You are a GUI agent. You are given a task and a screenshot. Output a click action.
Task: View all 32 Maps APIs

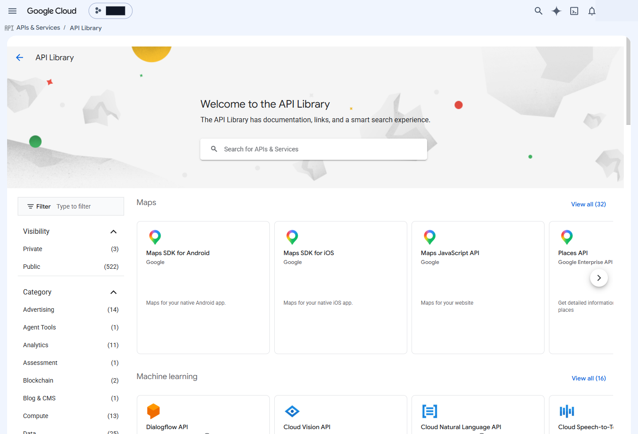pyautogui.click(x=588, y=204)
